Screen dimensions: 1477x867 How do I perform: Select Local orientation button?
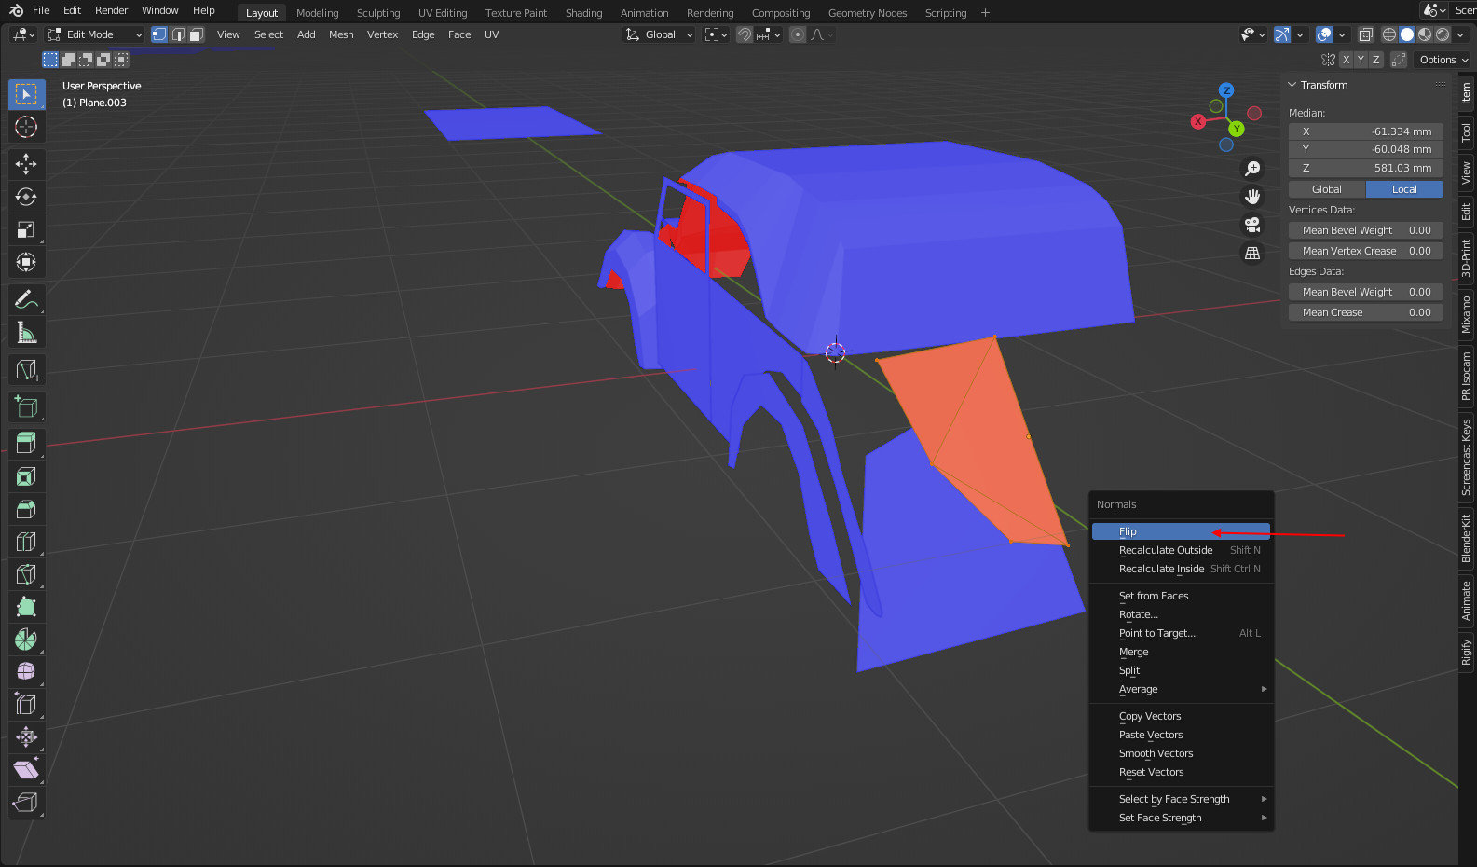pos(1404,189)
